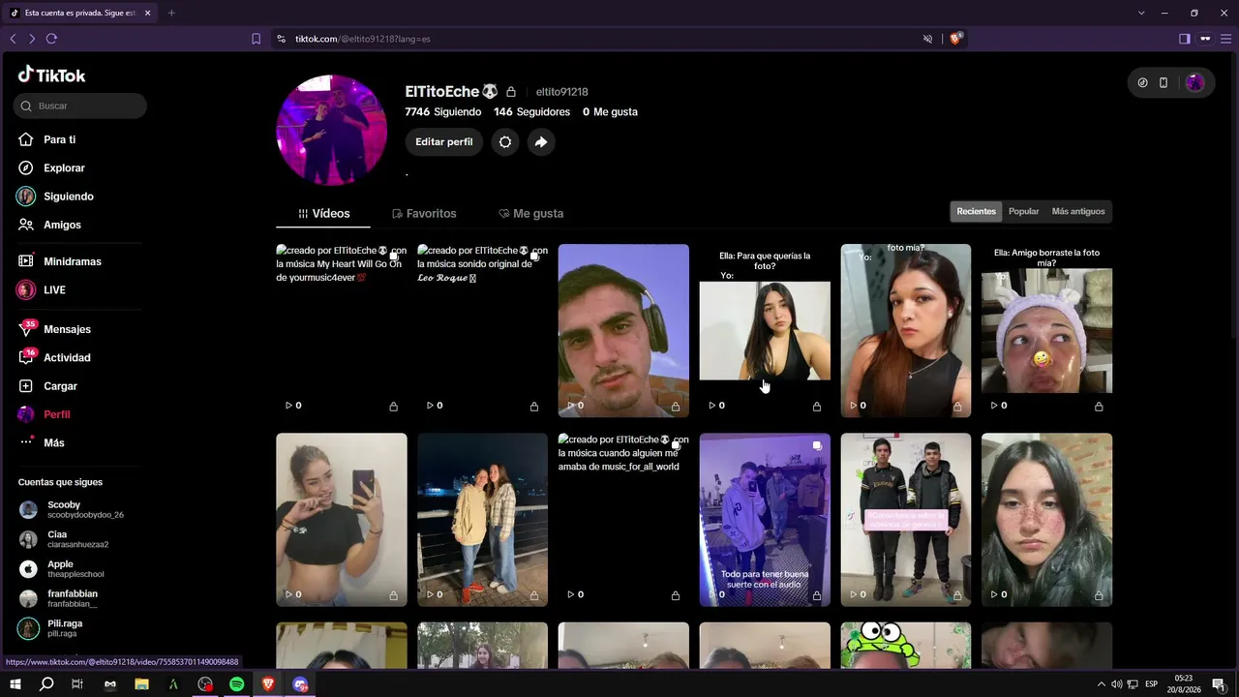Image resolution: width=1239 pixels, height=697 pixels.
Task: Open the Brave Shields icon
Action: tap(955, 39)
